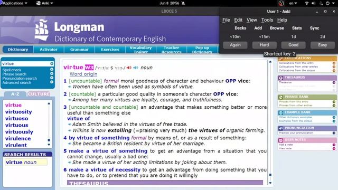The image size is (338, 190).
Task: Open 'Other dictionary examples' arrow
Action: pos(334,117)
